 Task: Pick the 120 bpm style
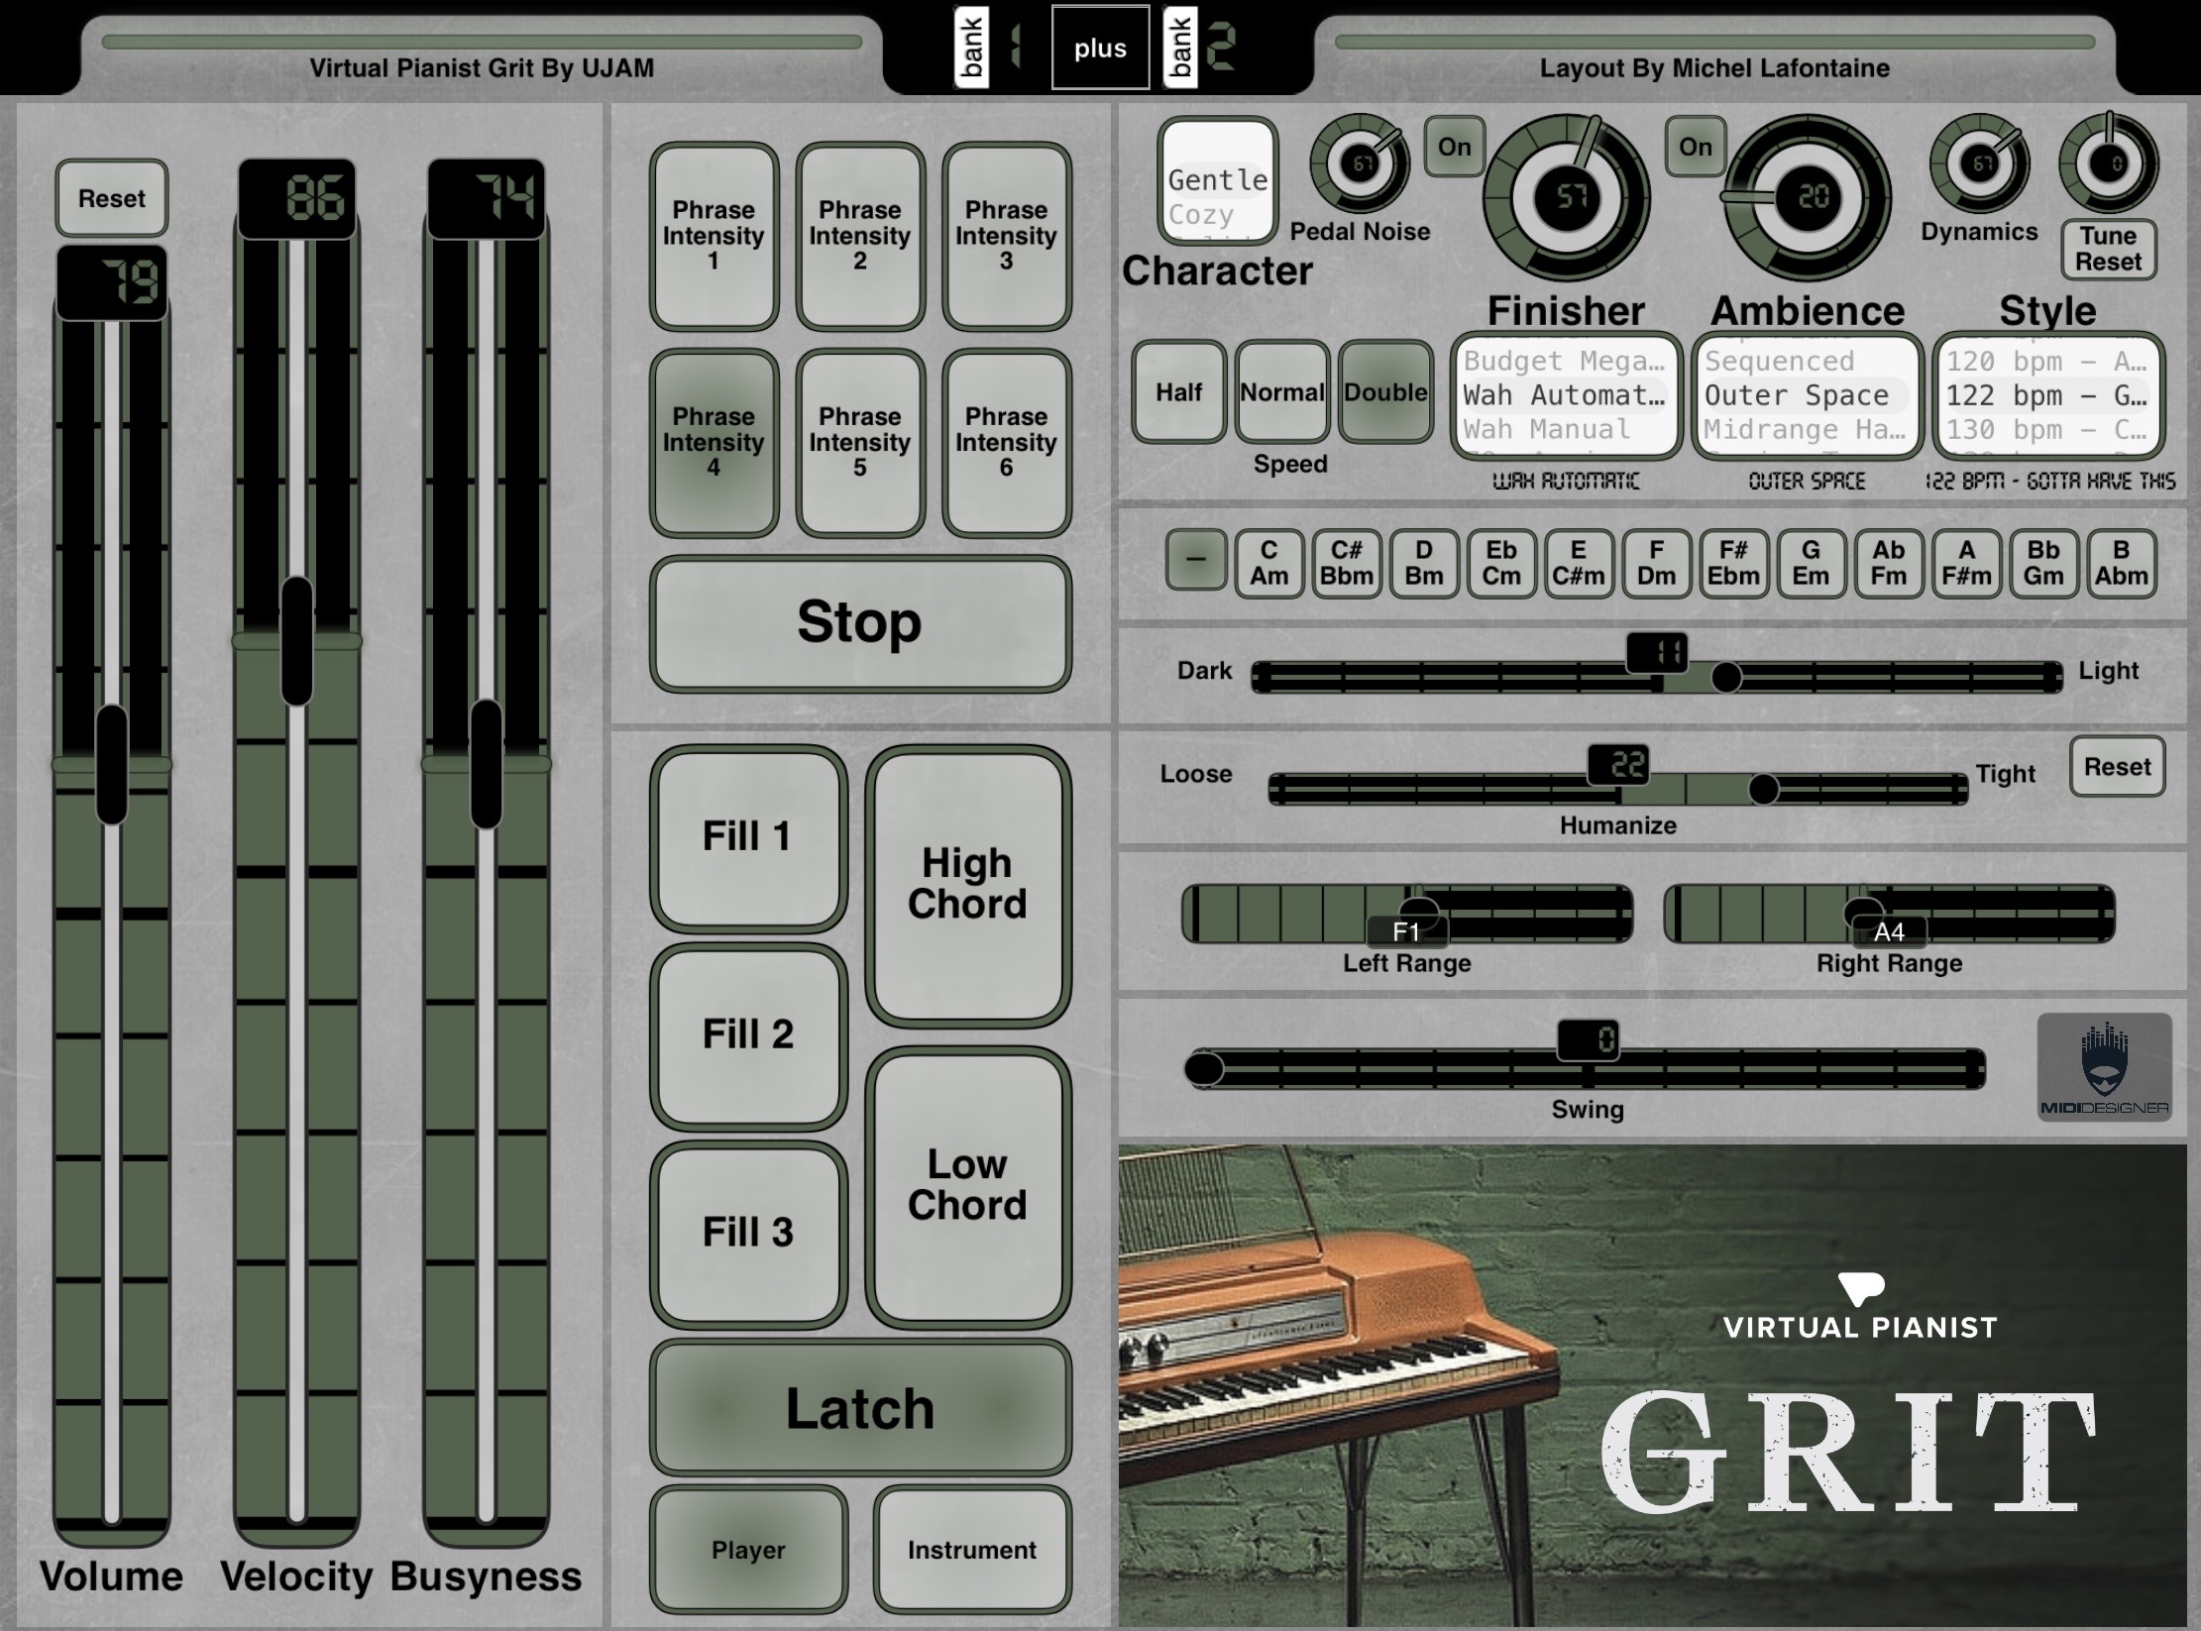pyautogui.click(x=2047, y=361)
